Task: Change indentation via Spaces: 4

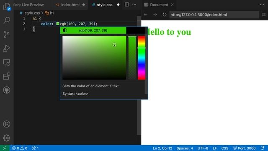Action: 185,148
